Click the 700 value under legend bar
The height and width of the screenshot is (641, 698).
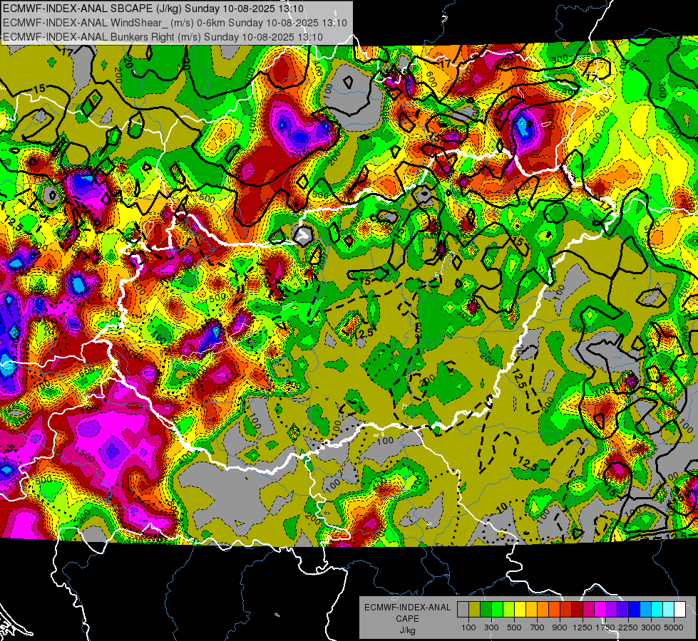click(x=538, y=627)
